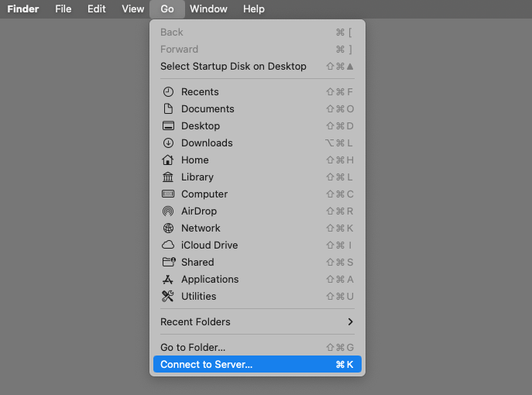Click the Applications A-shaped icon
Screen dimensions: 532x395
tap(167, 280)
